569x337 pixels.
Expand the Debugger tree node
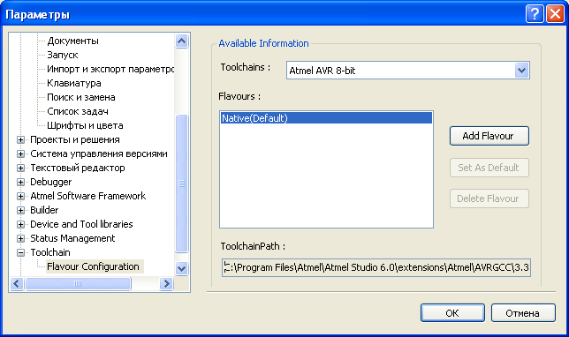coord(20,182)
